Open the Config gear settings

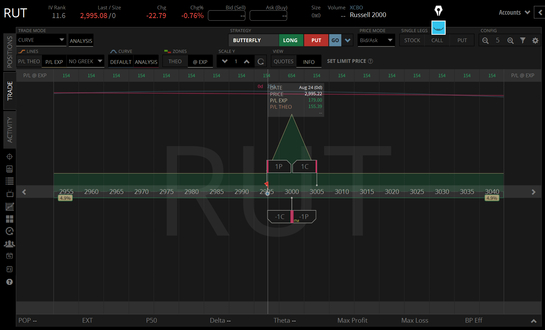[x=535, y=40]
